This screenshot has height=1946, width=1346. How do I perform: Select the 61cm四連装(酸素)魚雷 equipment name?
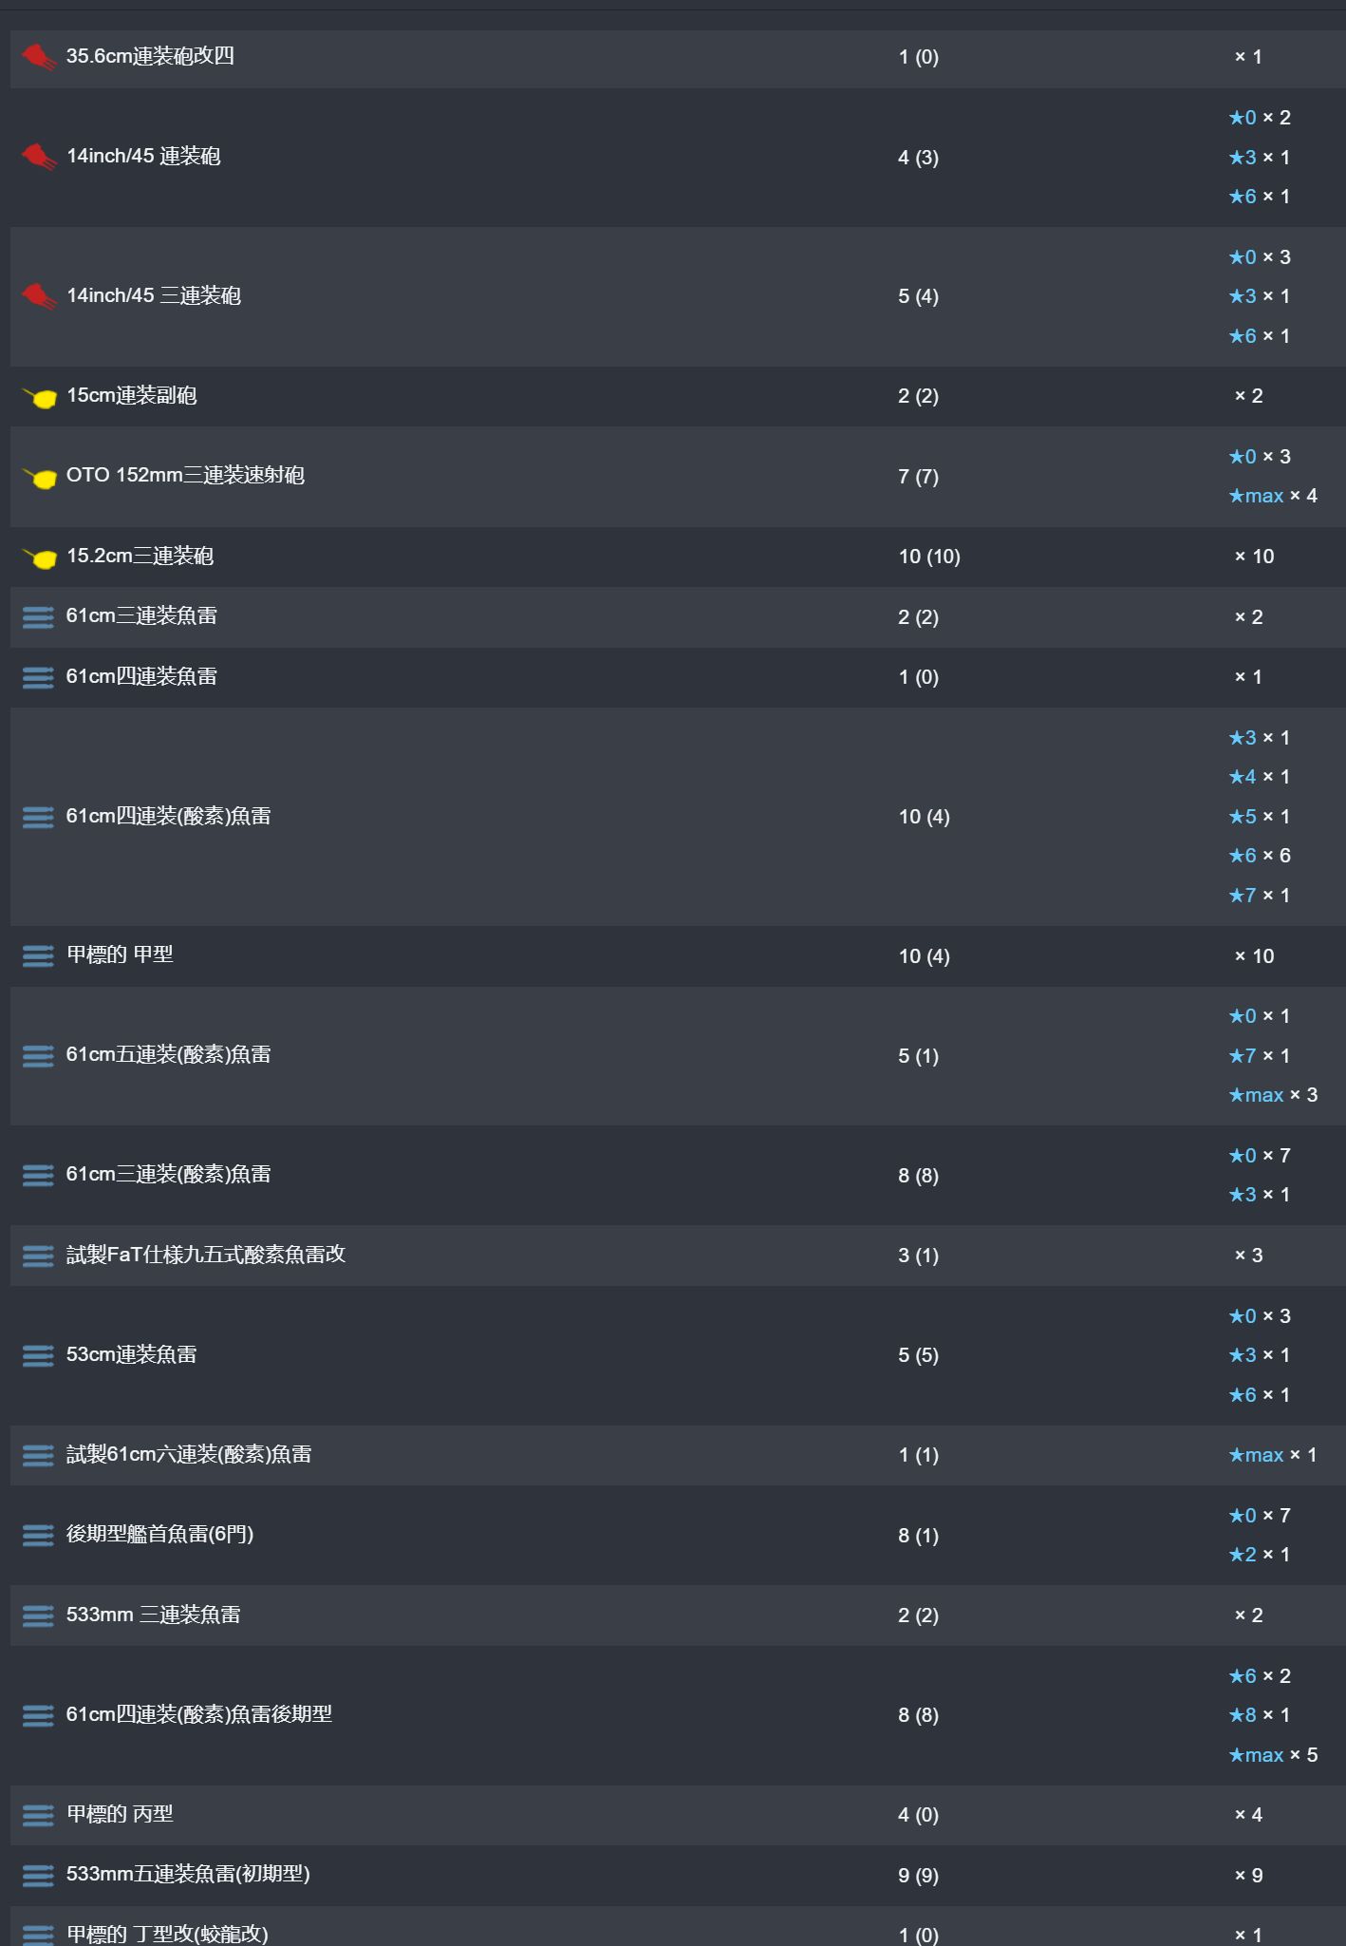168,816
